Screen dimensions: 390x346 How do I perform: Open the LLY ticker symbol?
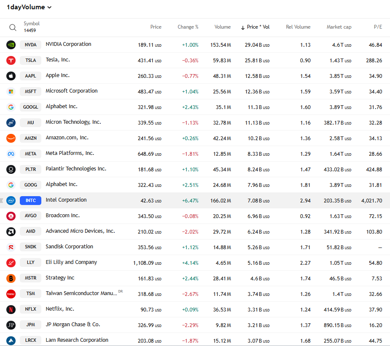click(31, 263)
